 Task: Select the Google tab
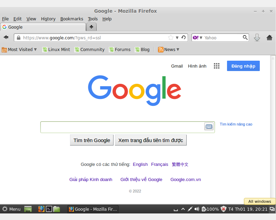pyautogui.click(x=43, y=27)
